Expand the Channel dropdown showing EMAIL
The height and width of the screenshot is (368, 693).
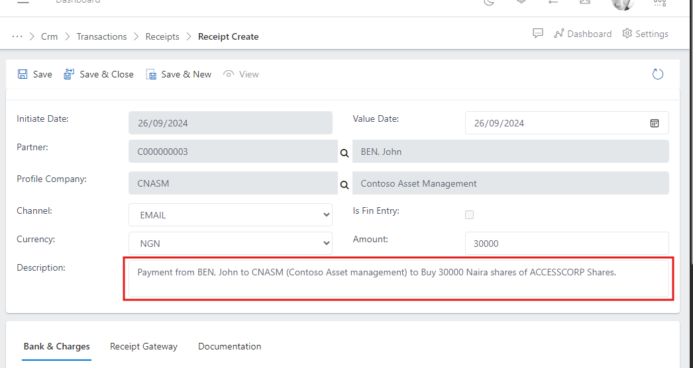pos(231,215)
